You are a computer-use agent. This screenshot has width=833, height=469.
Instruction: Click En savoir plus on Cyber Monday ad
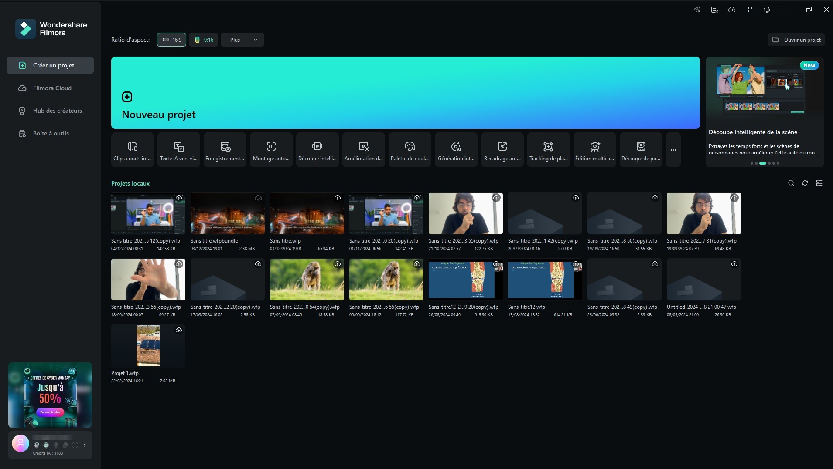pos(50,412)
